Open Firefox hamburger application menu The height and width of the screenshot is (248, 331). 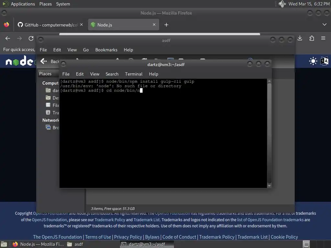pos(323,38)
